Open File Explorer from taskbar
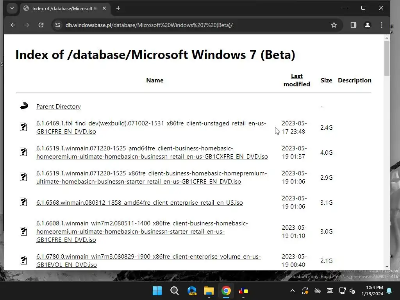 coord(209,291)
